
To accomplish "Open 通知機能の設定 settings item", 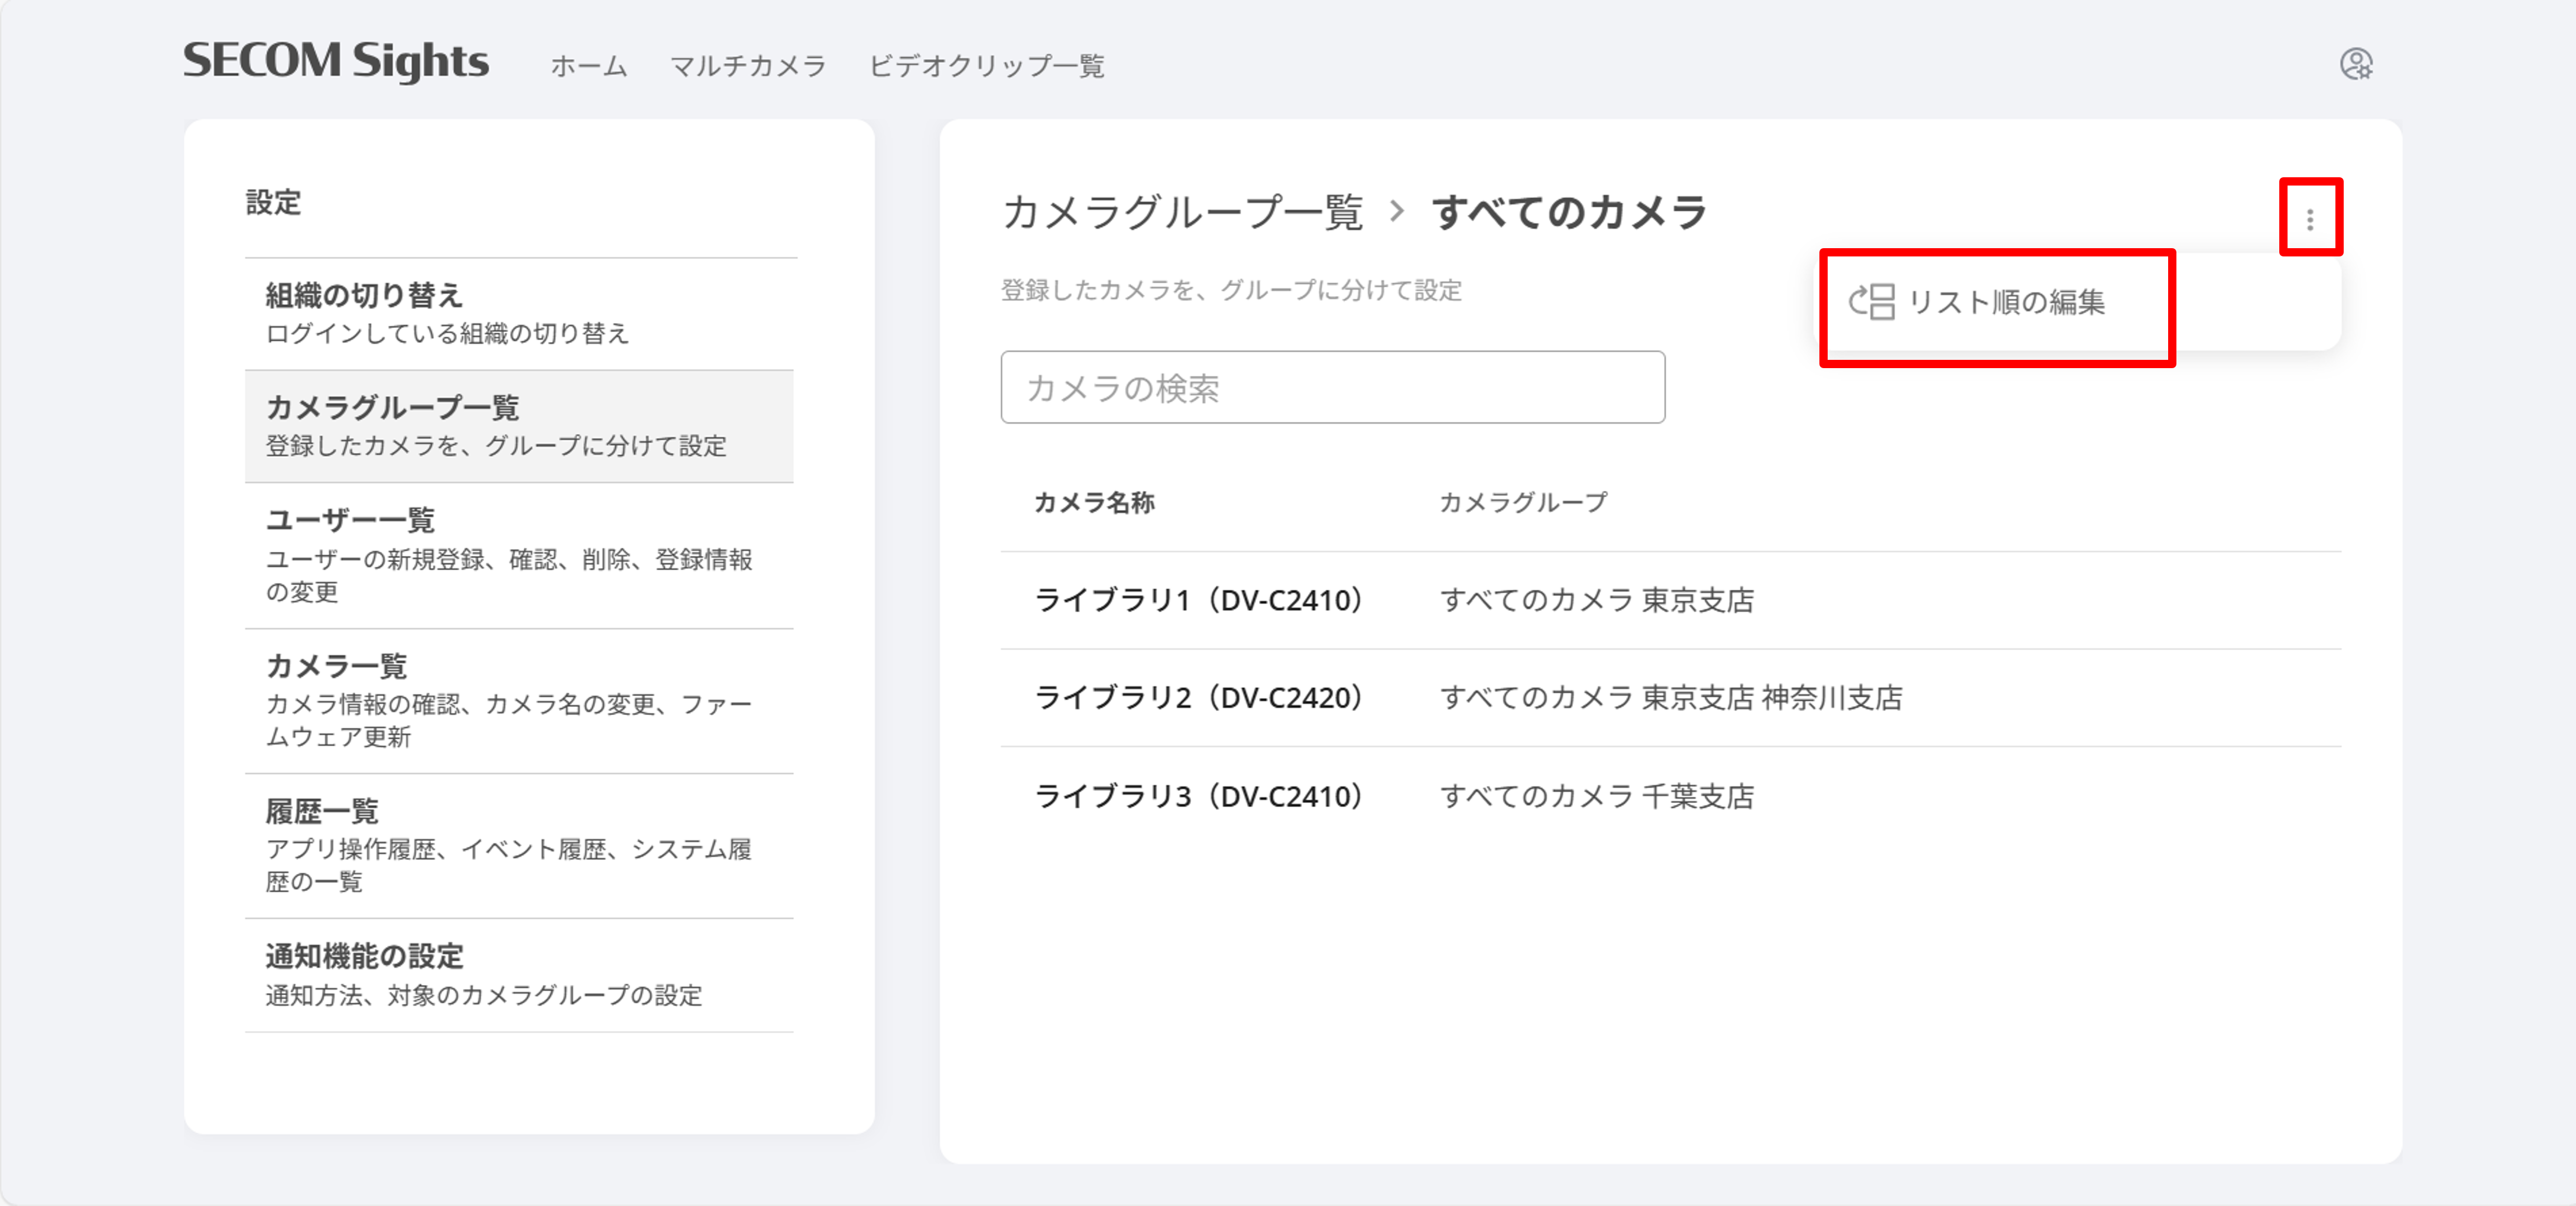I will (x=519, y=975).
